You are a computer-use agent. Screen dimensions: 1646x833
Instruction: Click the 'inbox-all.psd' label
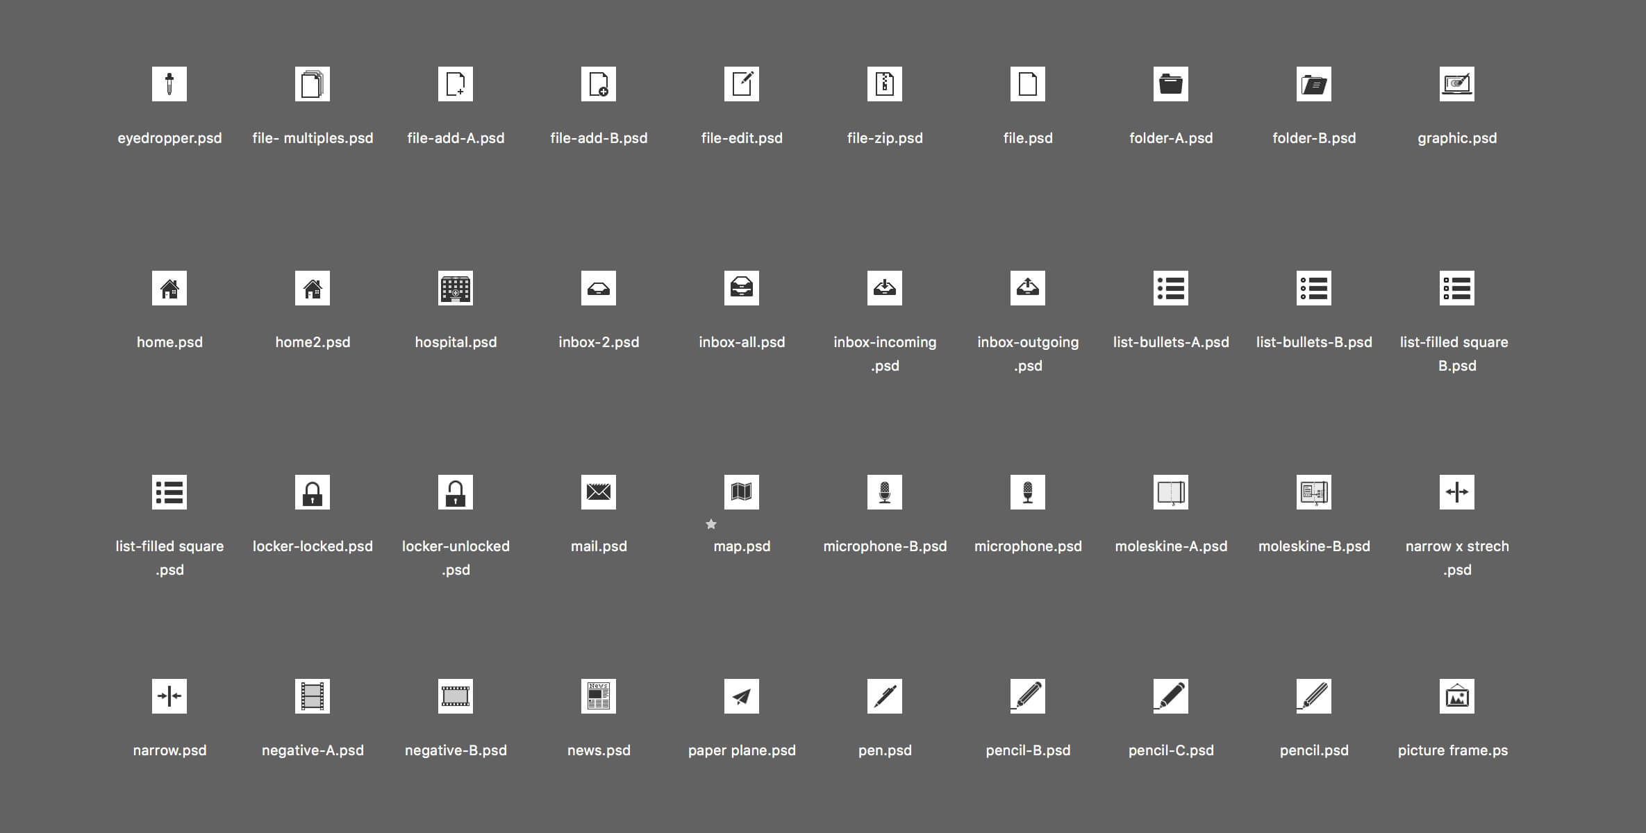[742, 342]
